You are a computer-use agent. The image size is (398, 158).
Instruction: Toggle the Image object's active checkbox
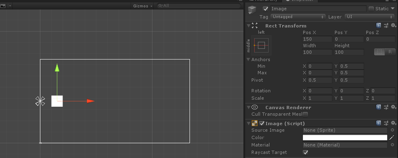pyautogui.click(x=265, y=9)
